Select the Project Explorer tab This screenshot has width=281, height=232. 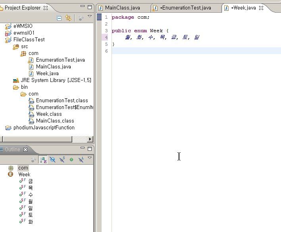23,8
